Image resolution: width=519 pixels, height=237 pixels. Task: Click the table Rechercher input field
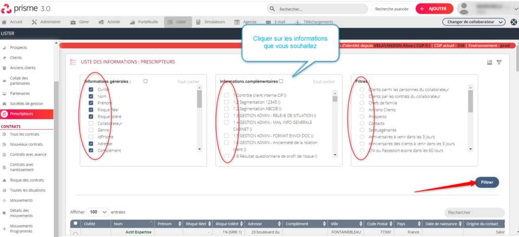click(x=474, y=213)
